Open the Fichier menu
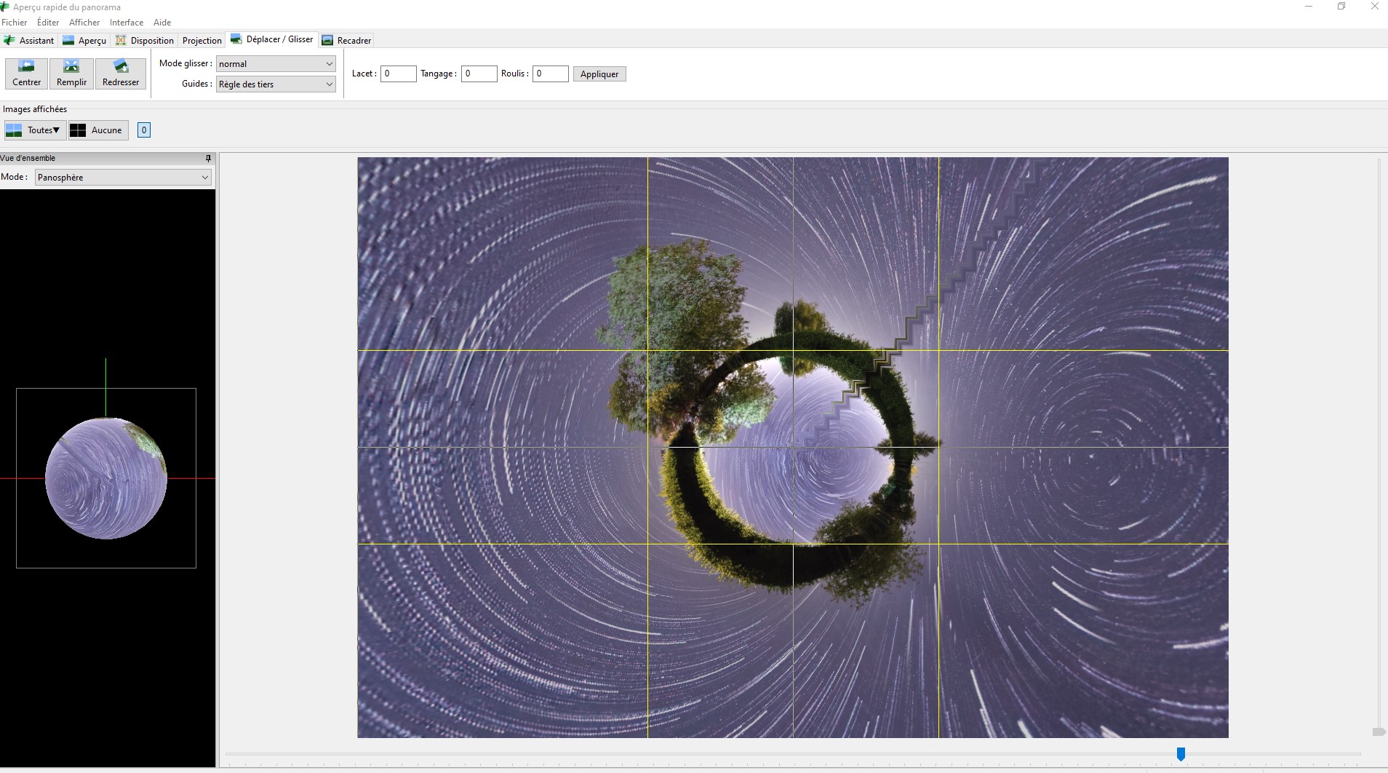Viewport: 1388px width, 773px height. click(15, 23)
